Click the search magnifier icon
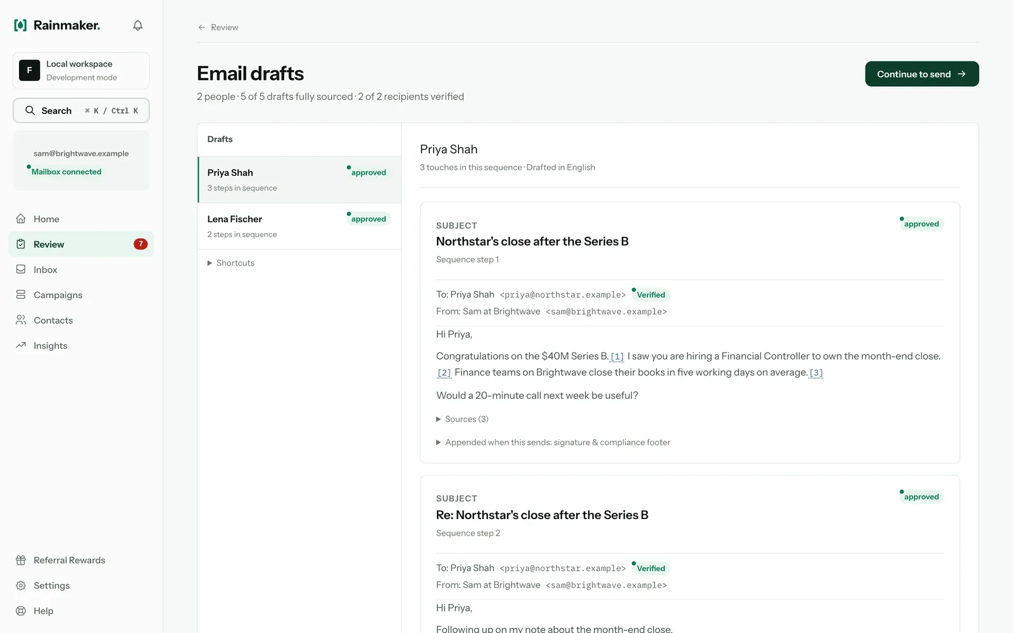The width and height of the screenshot is (1013, 633). [x=30, y=110]
